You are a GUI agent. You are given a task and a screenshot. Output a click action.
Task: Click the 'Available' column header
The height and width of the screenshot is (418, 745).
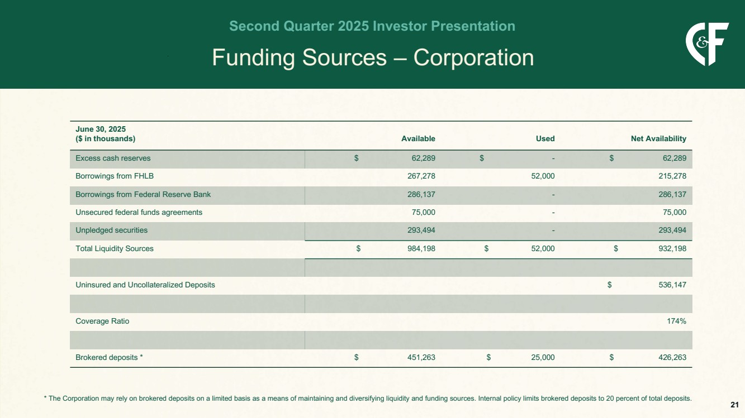(418, 138)
